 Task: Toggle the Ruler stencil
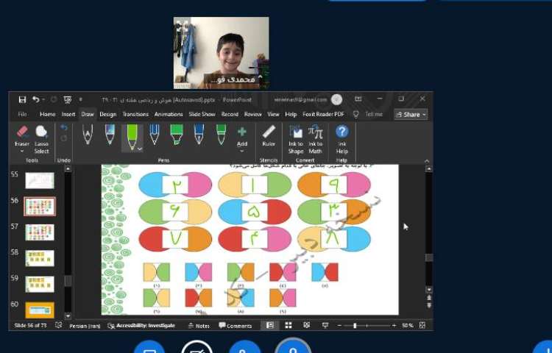(269, 136)
